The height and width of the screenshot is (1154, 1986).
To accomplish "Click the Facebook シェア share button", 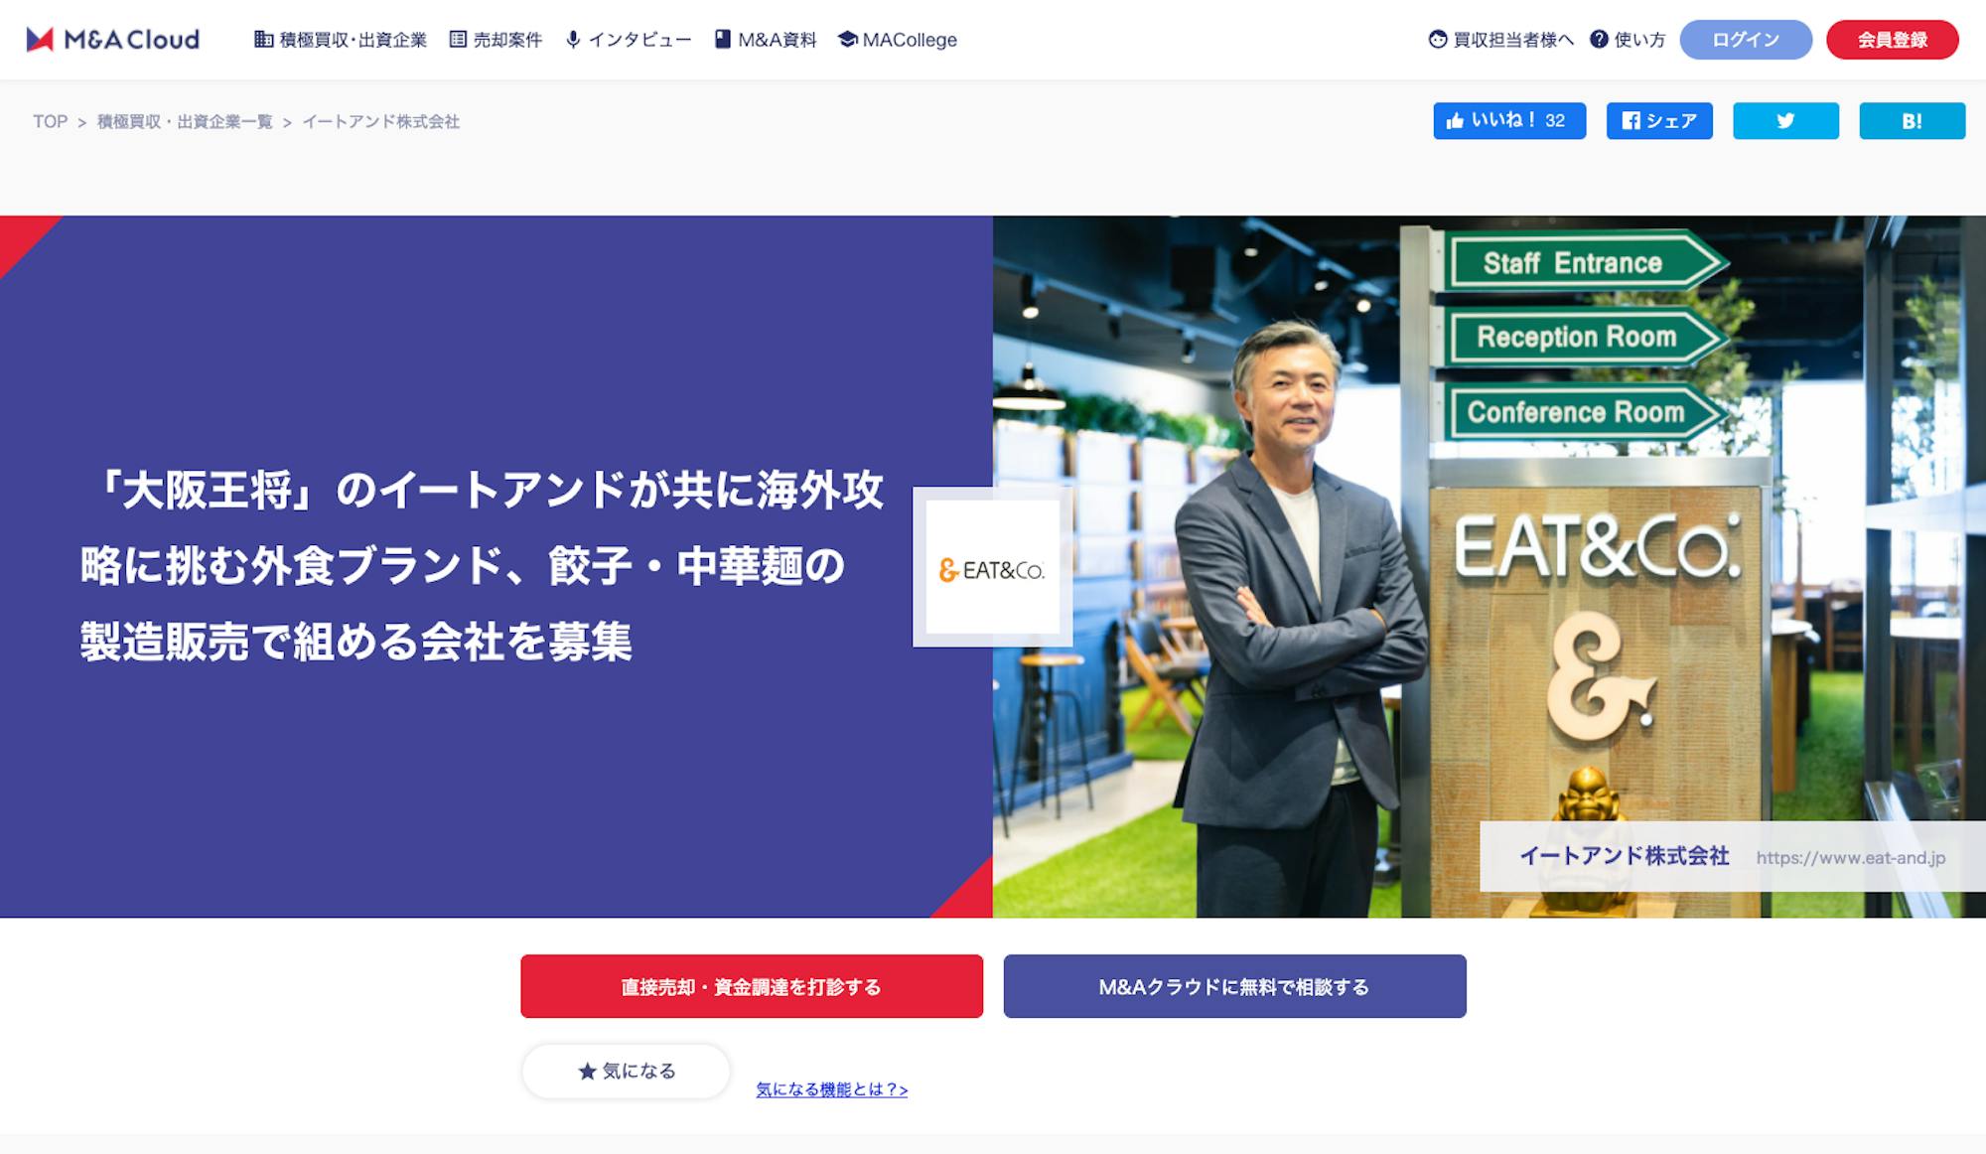I will 1659,121.
